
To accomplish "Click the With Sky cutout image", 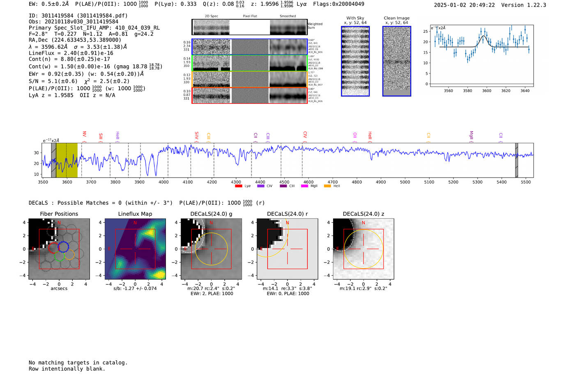I will click(355, 62).
